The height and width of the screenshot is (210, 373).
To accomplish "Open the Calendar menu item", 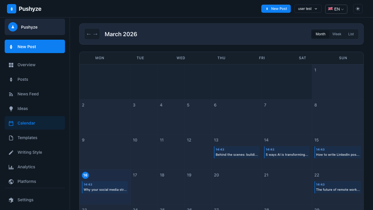I will pos(26,123).
